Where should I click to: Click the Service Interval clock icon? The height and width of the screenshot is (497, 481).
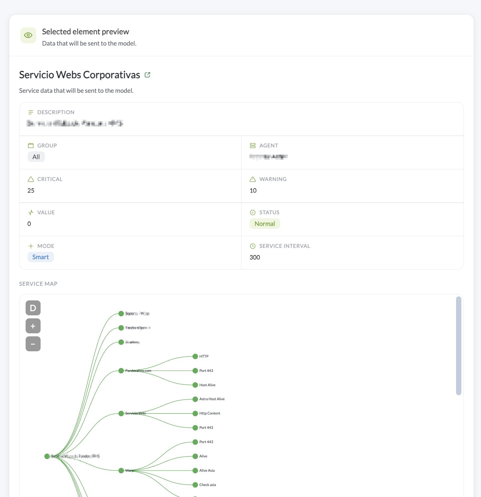(x=253, y=246)
